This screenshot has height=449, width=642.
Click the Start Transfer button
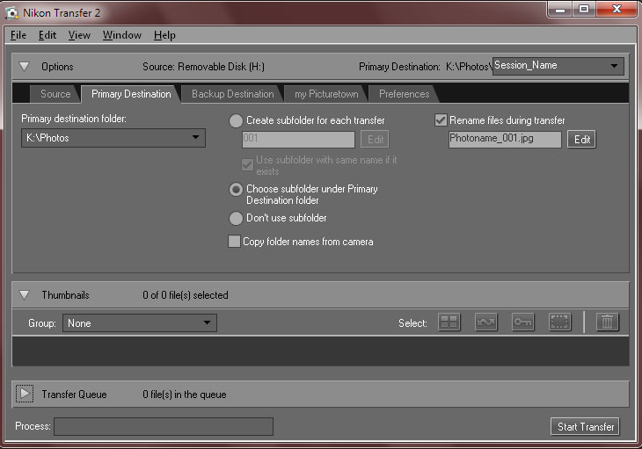pyautogui.click(x=585, y=426)
